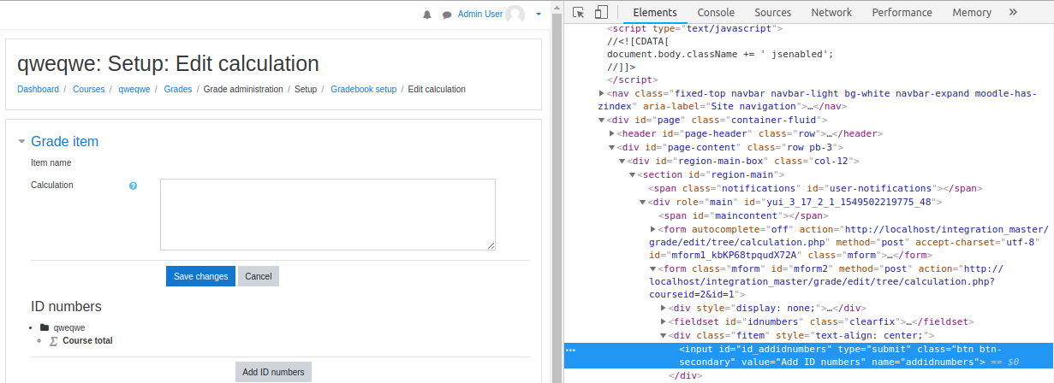Open qweqwe course breadcrumb link
Viewport: 1054px width, 383px height.
pos(134,89)
